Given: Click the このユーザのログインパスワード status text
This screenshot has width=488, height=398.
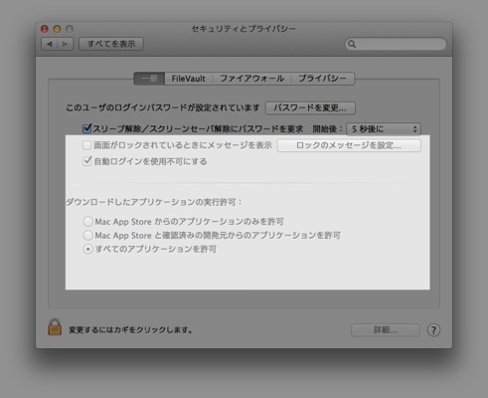Looking at the screenshot, I should click(x=163, y=107).
